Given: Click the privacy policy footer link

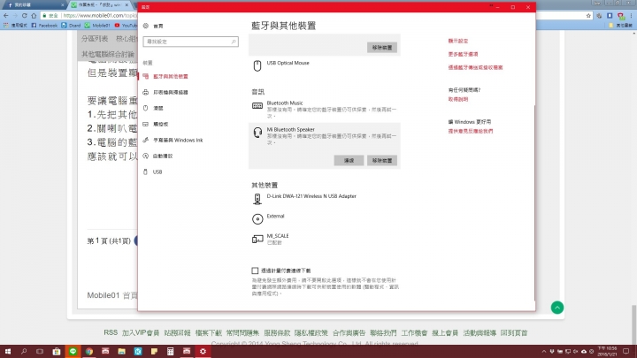Looking at the screenshot, I should pos(311,333).
